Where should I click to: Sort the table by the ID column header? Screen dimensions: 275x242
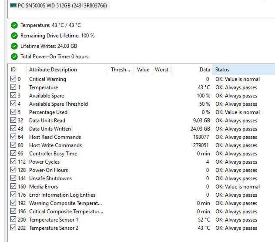click(x=17, y=70)
